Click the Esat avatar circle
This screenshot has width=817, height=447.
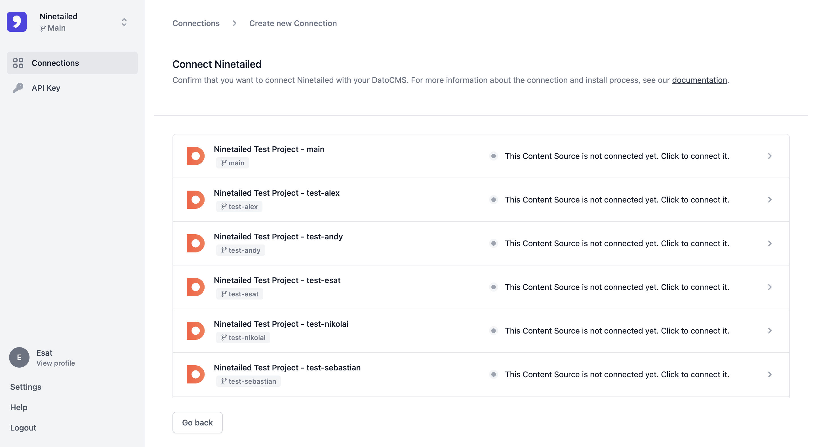pos(19,357)
